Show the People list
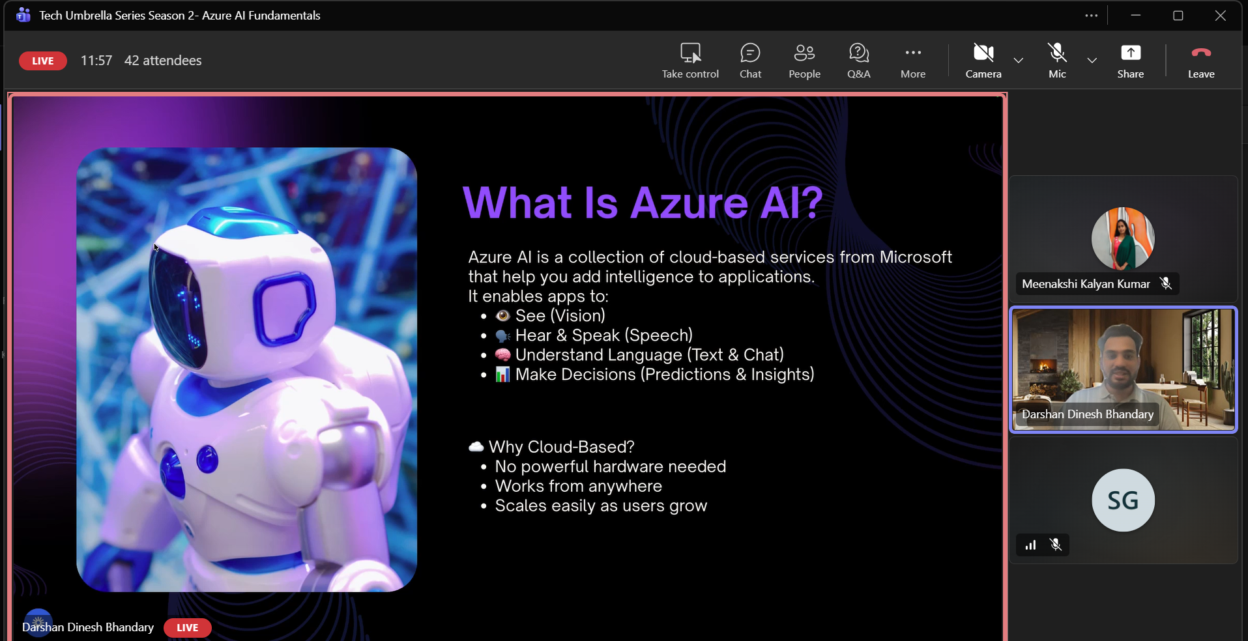This screenshot has width=1248, height=641. (x=804, y=61)
